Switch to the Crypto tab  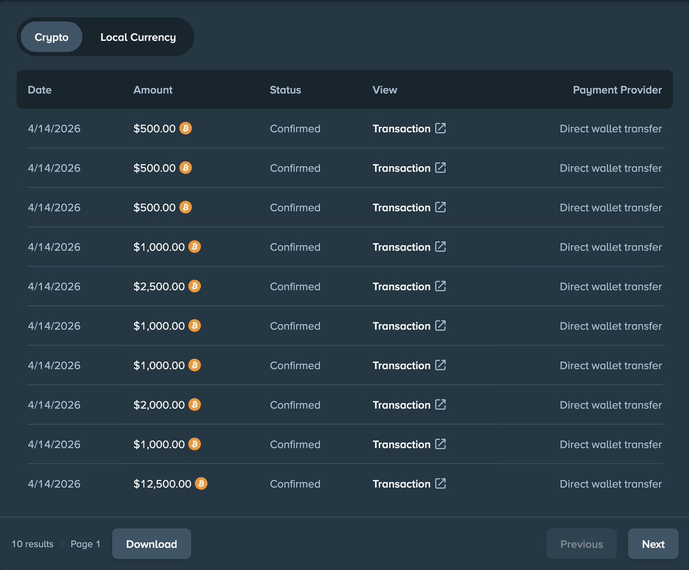click(x=52, y=37)
